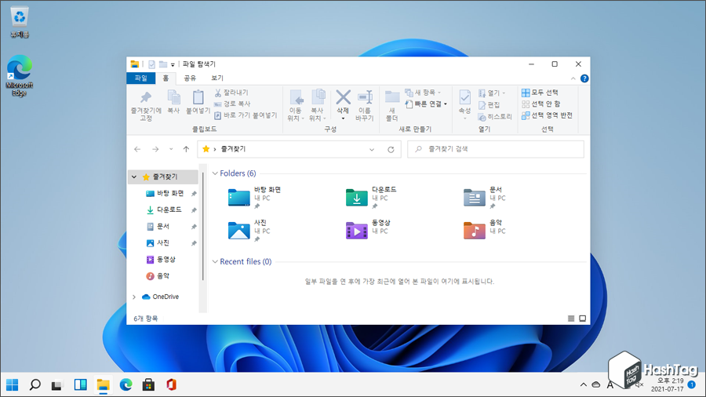Click the refresh button
Image resolution: width=706 pixels, height=397 pixels.
391,149
